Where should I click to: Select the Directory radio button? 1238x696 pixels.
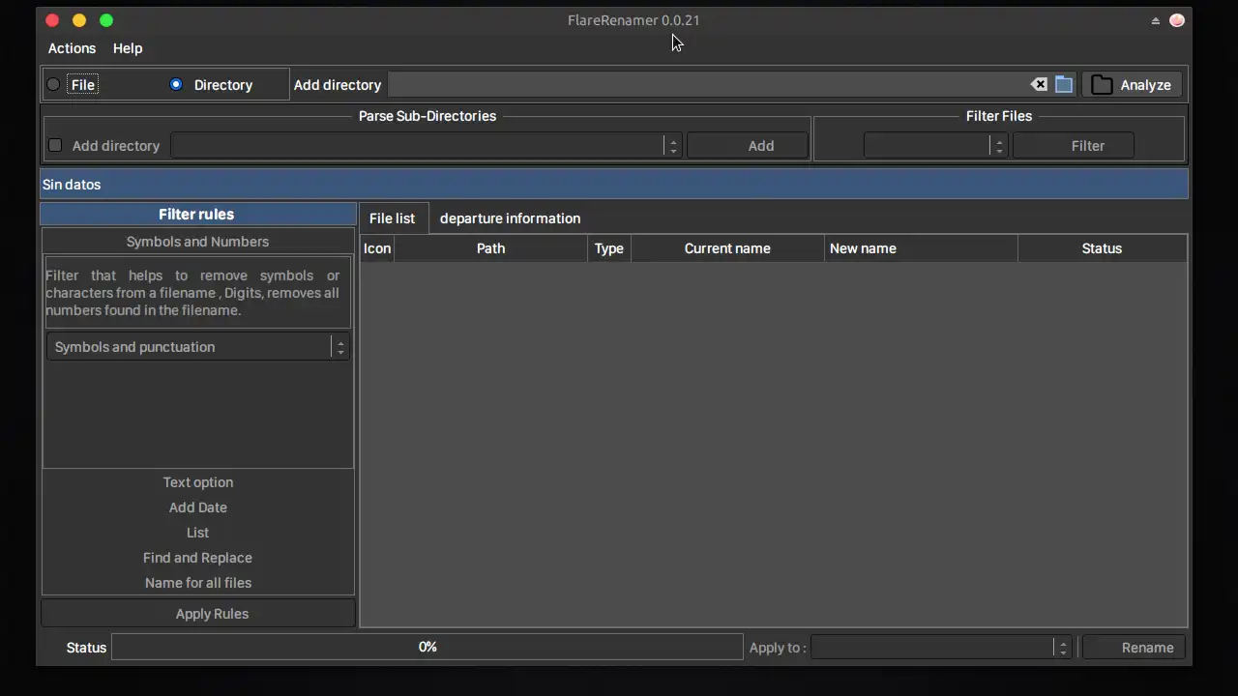(x=176, y=85)
